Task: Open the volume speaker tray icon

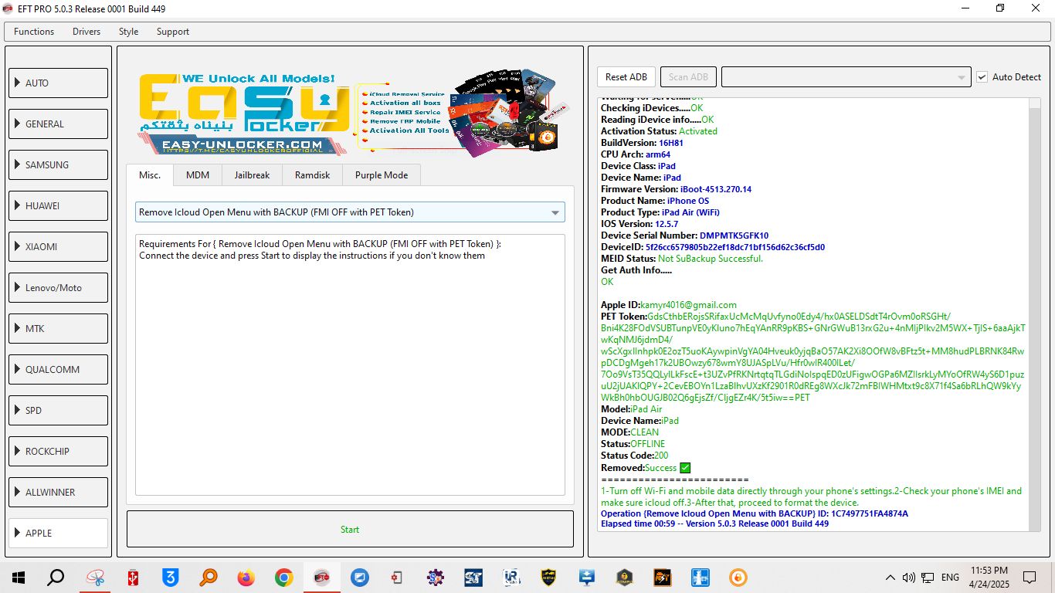Action: 908,577
